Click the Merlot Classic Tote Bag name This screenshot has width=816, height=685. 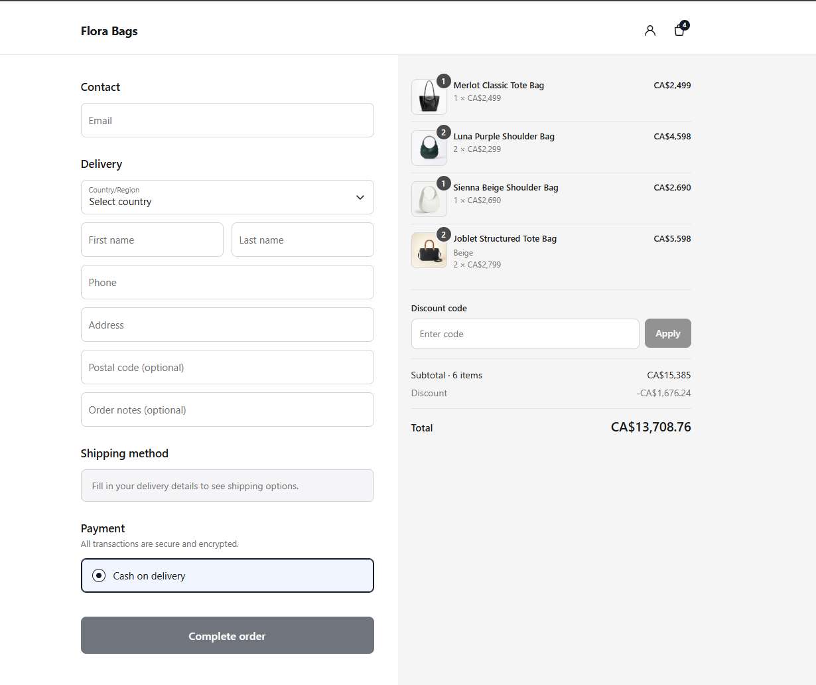pos(499,85)
